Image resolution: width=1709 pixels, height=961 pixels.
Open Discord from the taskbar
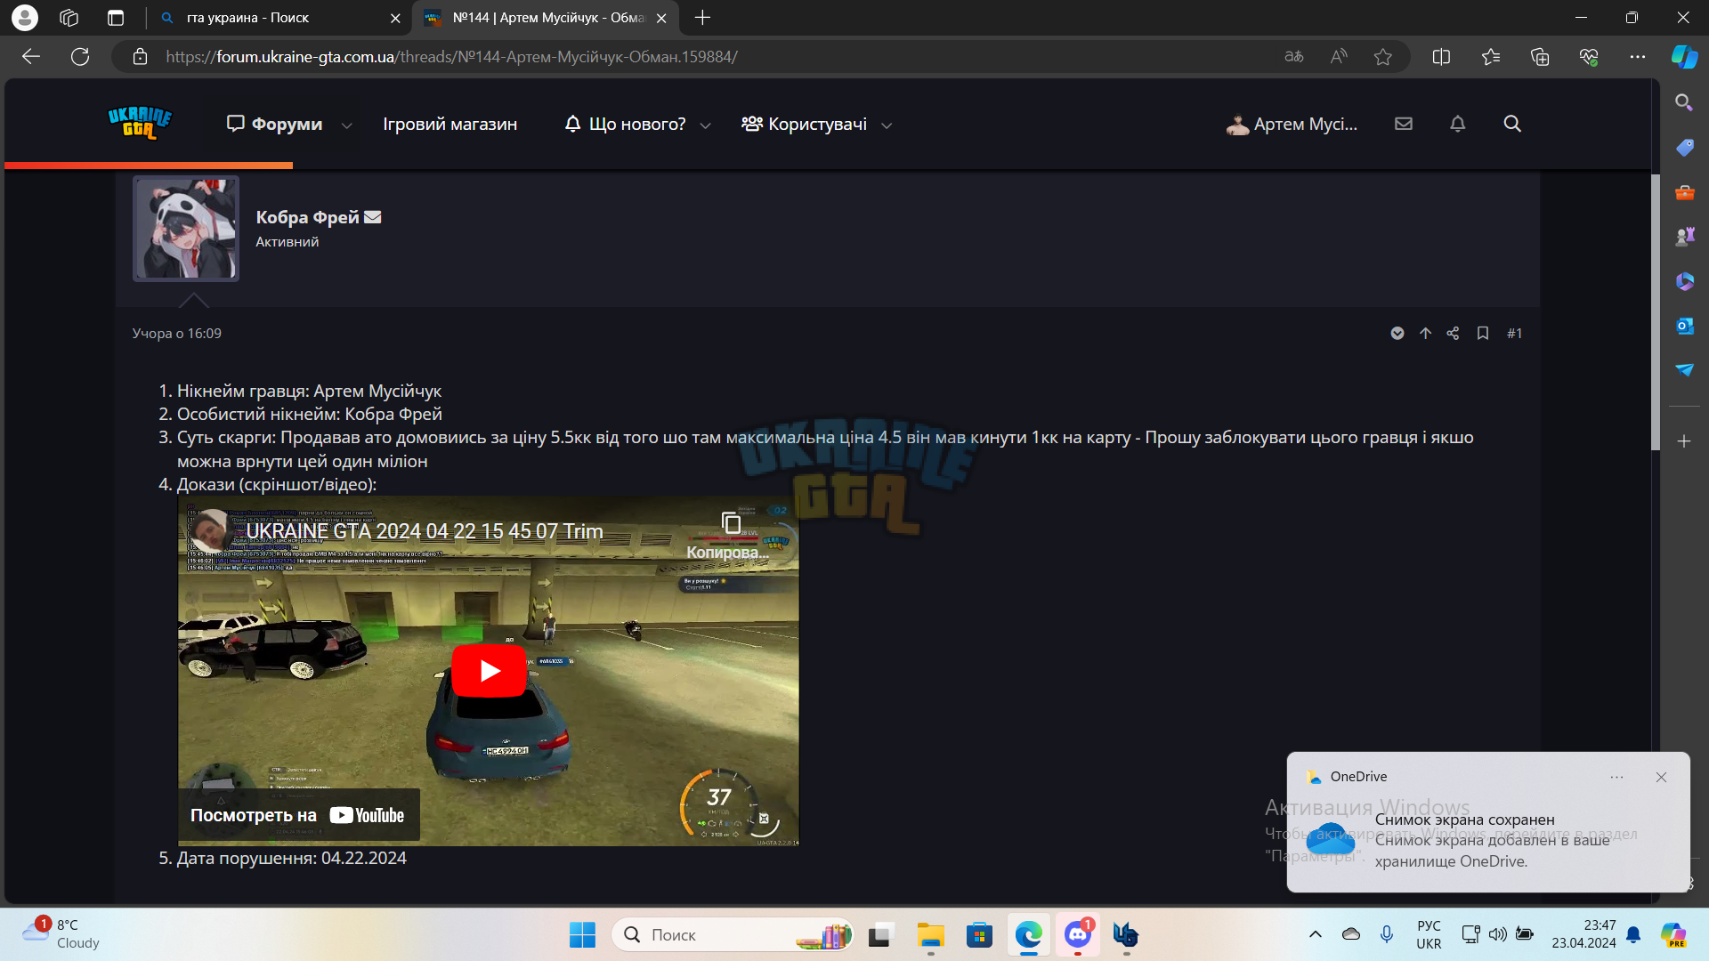pyautogui.click(x=1078, y=935)
